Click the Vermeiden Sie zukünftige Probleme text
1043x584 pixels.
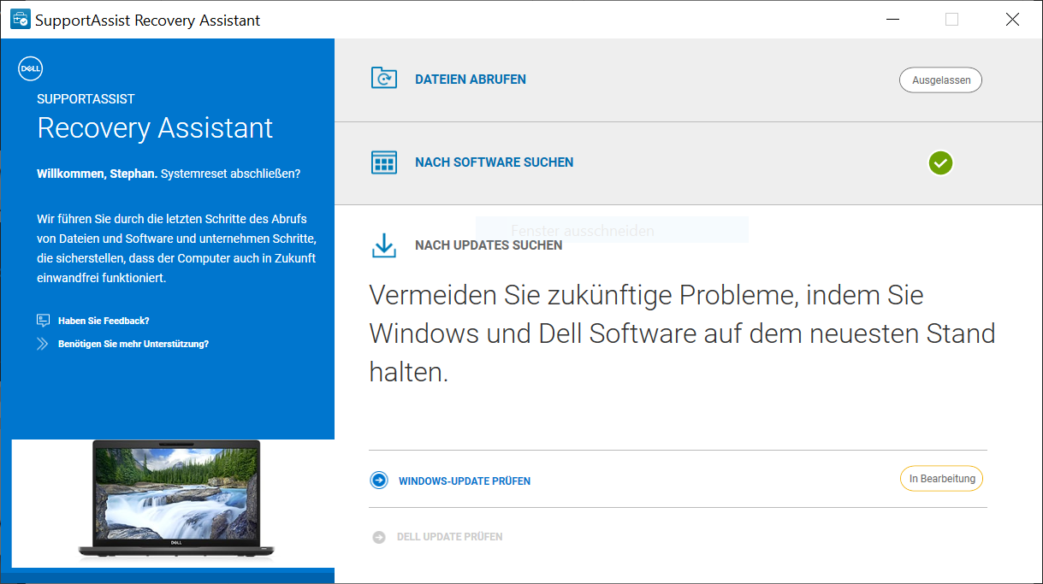click(682, 333)
